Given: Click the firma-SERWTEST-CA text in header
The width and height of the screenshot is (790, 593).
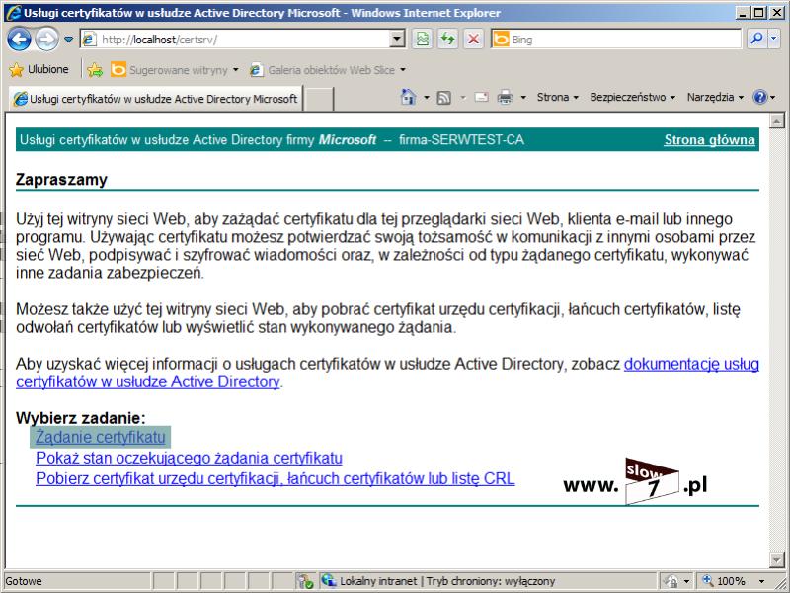Looking at the screenshot, I should (461, 139).
